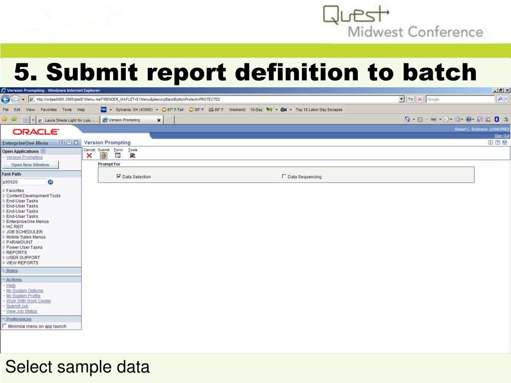Click the Open New Window button
511x383 pixels.
[x=30, y=165]
